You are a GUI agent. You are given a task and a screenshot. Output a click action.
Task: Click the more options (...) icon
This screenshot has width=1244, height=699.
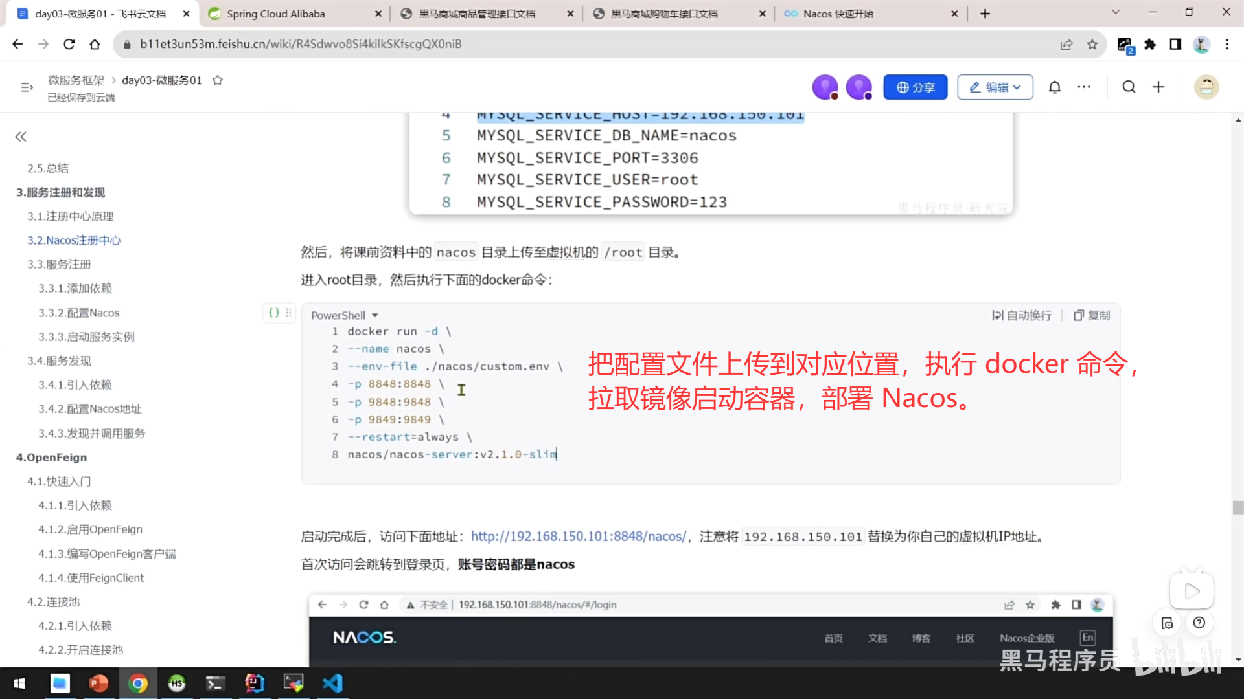tap(1085, 87)
